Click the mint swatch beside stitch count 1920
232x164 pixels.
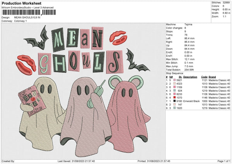tap(175, 108)
